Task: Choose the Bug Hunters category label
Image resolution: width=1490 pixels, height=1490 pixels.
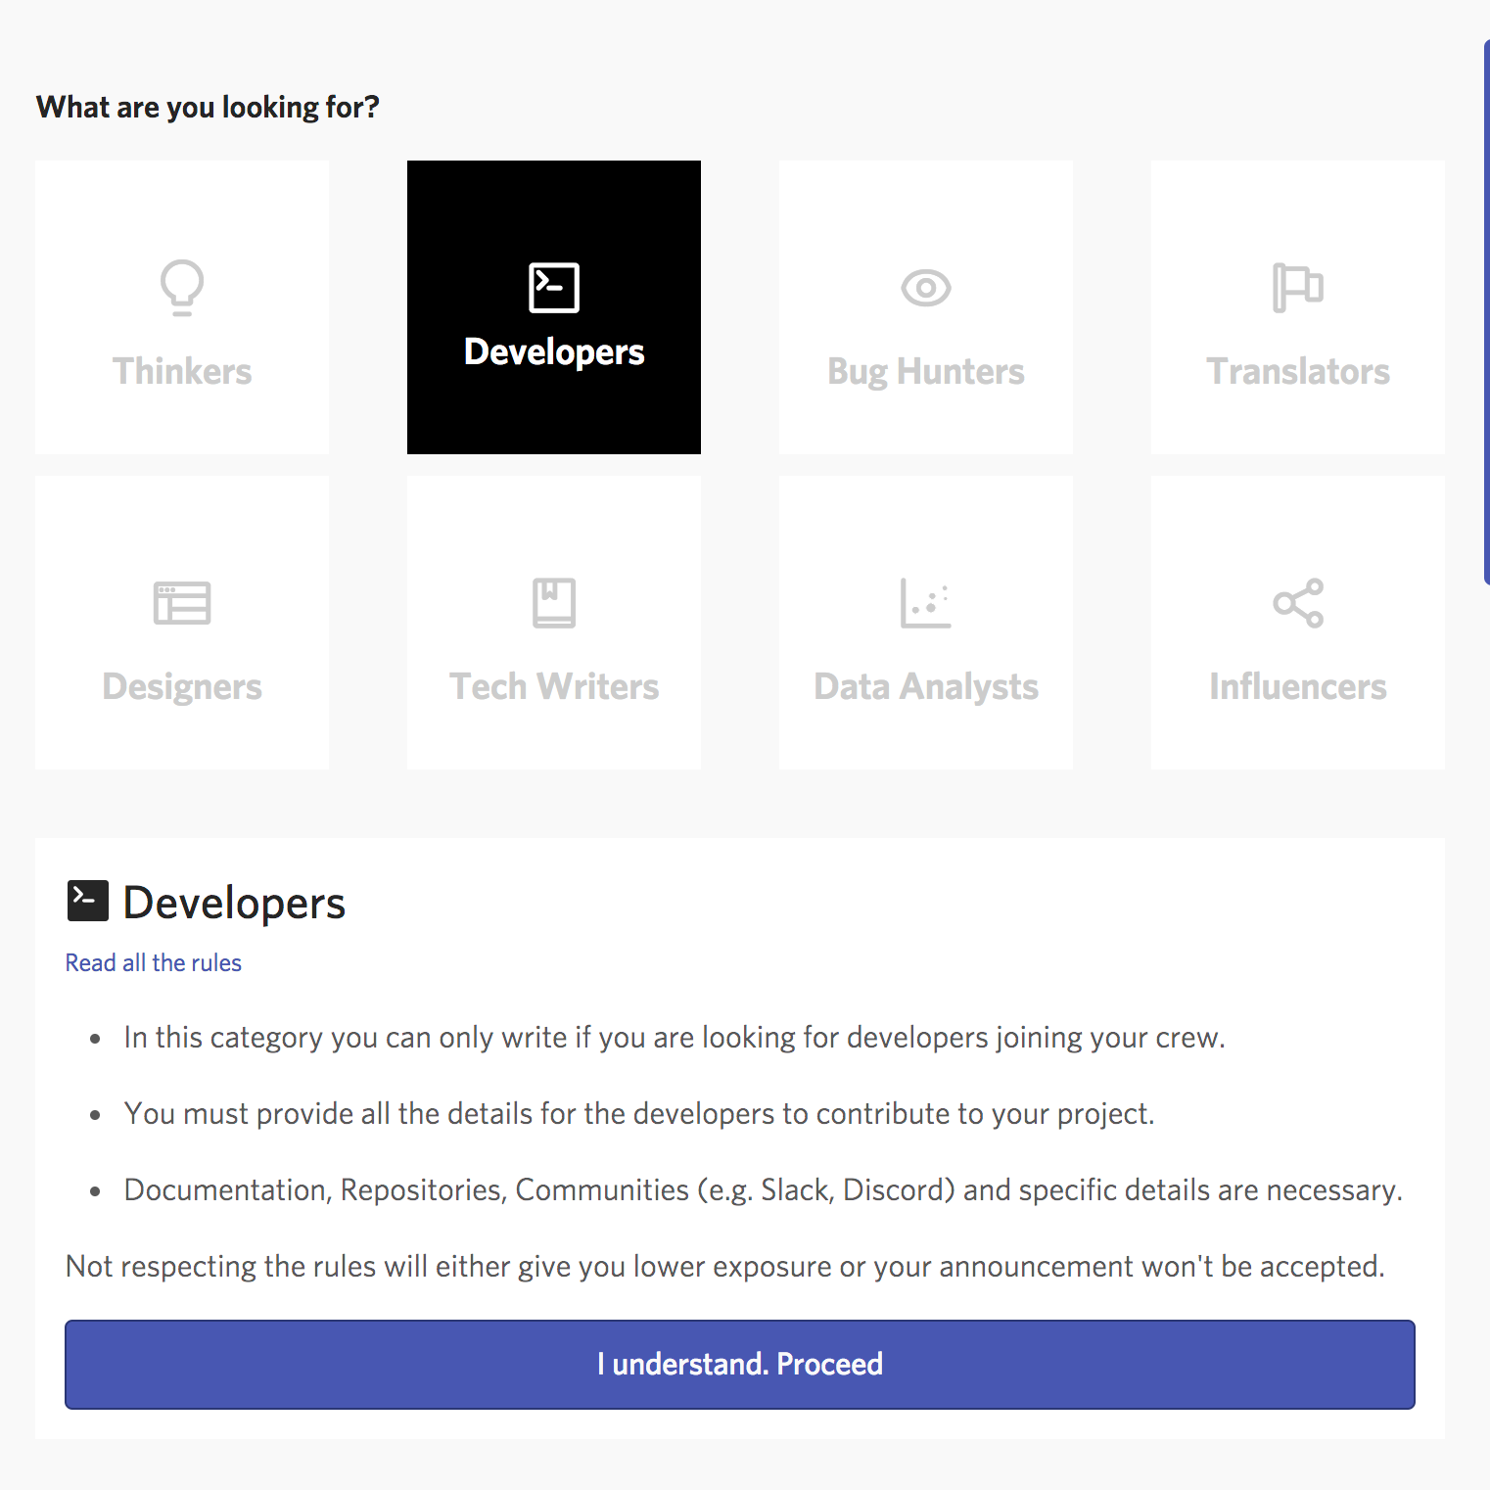Action: (x=926, y=372)
